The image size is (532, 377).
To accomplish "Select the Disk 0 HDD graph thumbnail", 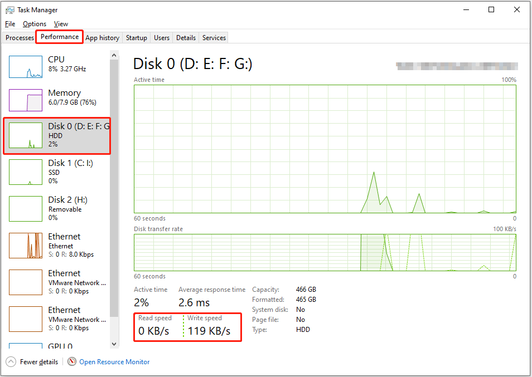I will [26, 135].
